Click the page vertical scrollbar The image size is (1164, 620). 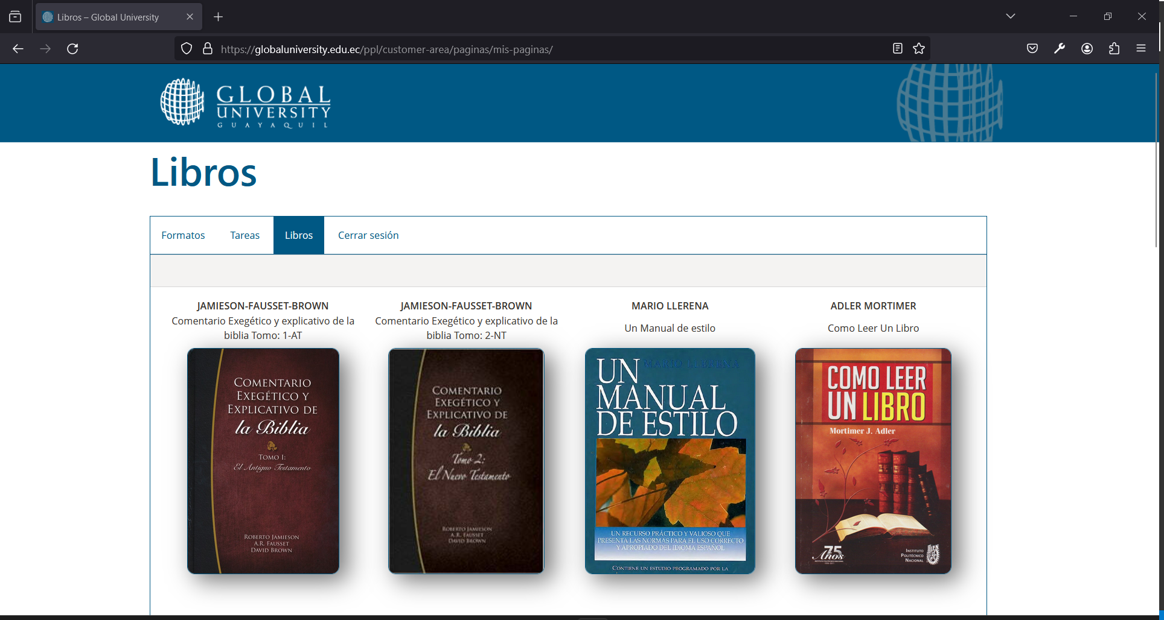pyautogui.click(x=1156, y=160)
